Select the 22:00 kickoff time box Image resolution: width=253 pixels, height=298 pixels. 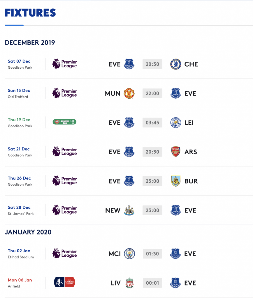(x=152, y=93)
